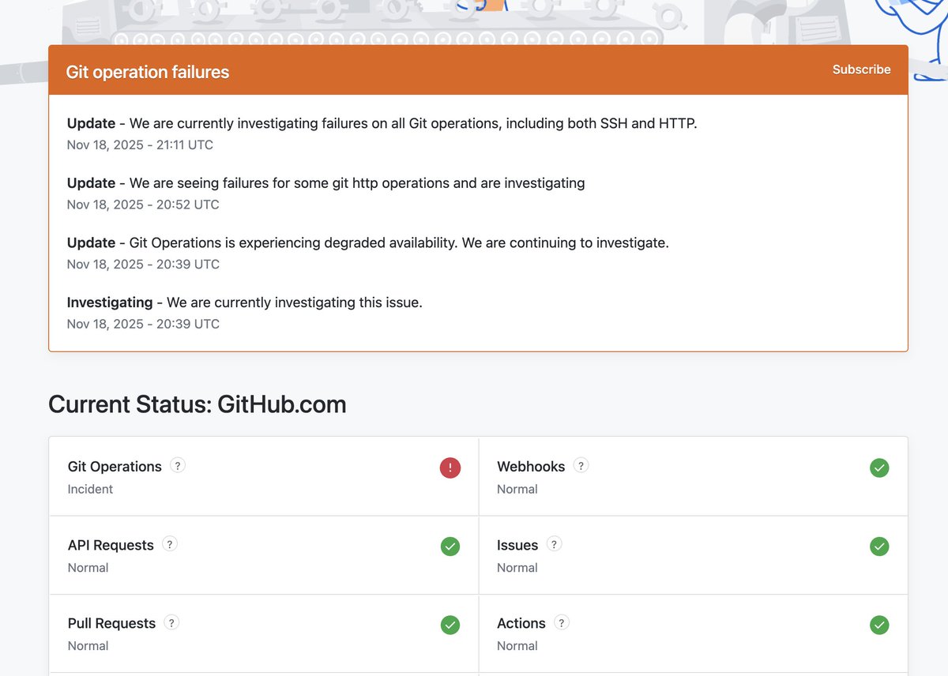Open help tooltip beside Webhooks
The width and height of the screenshot is (948, 676).
coord(581,465)
